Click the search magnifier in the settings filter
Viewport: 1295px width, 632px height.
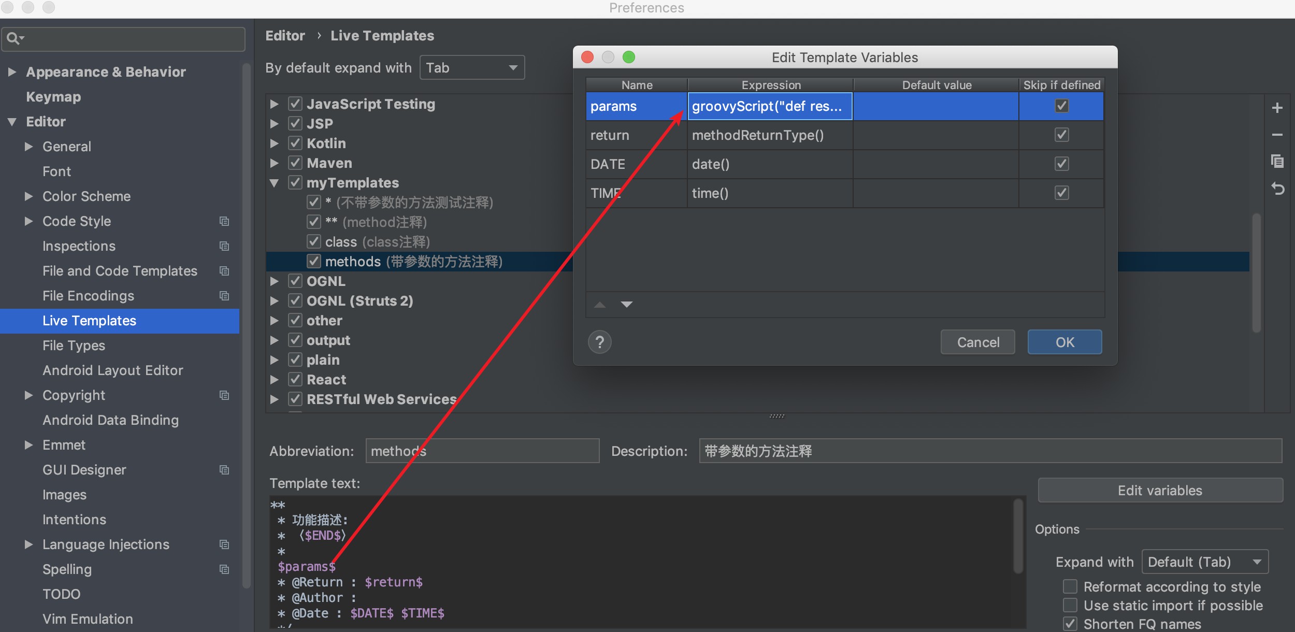pos(13,38)
